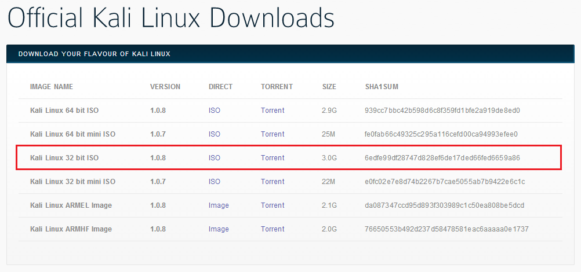Click the 'Kali Linux 64 bit ISO' name
This screenshot has height=272, width=581.
(64, 111)
